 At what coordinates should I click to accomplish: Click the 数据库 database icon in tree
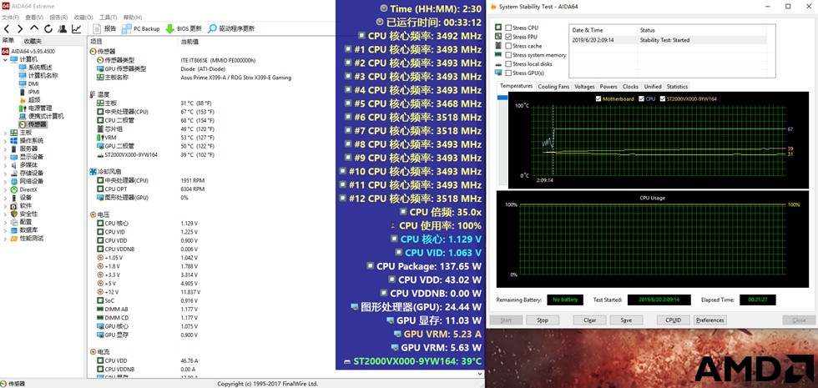[14, 230]
